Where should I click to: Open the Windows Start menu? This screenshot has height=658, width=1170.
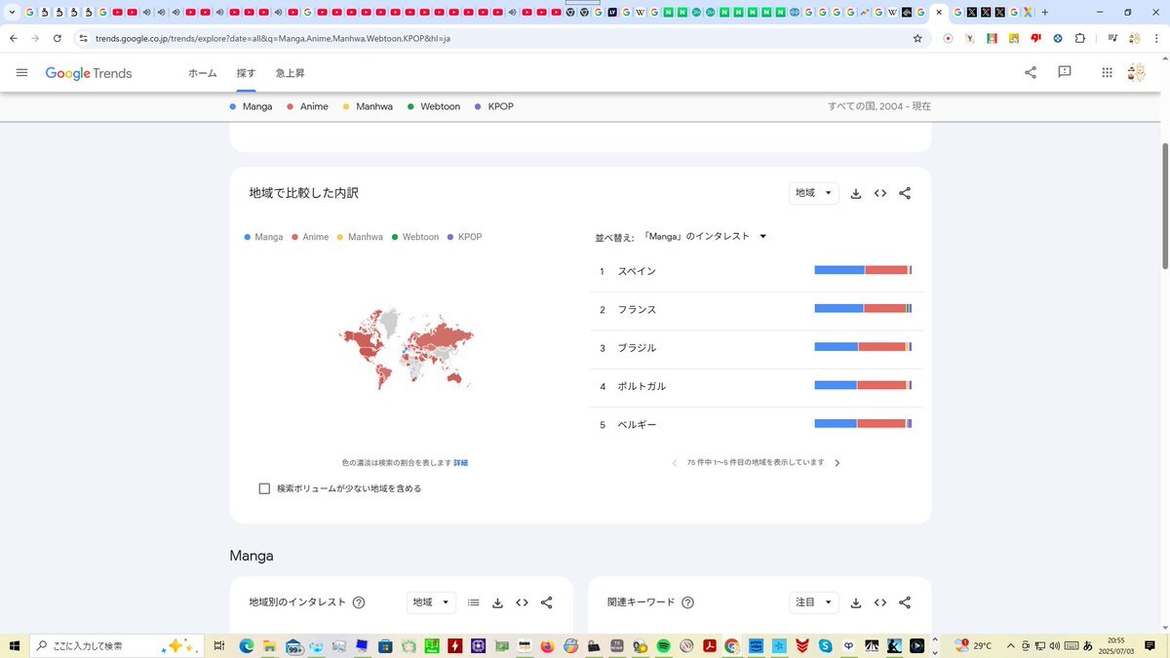click(15, 645)
